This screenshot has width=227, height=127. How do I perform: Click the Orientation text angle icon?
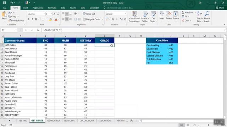pos(76,14)
